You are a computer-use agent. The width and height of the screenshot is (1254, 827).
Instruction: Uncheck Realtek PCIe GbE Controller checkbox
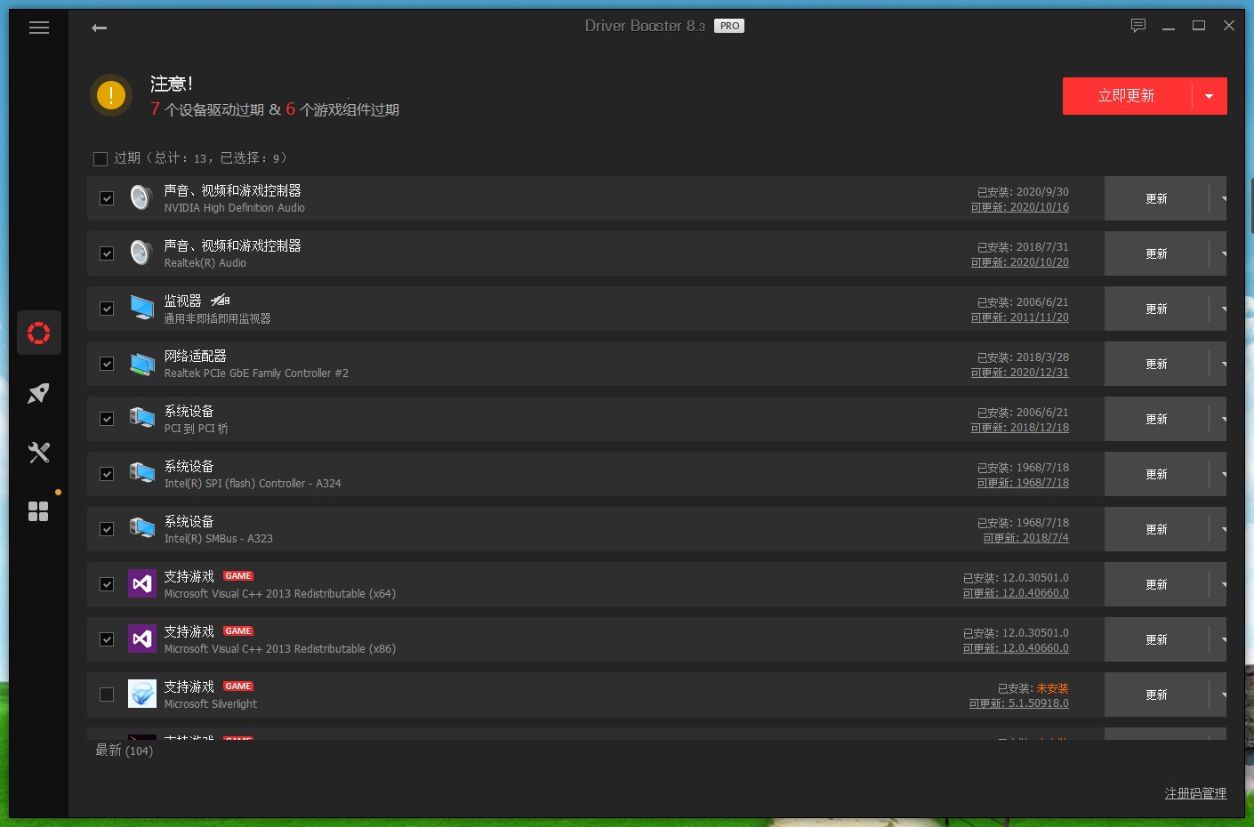(107, 364)
